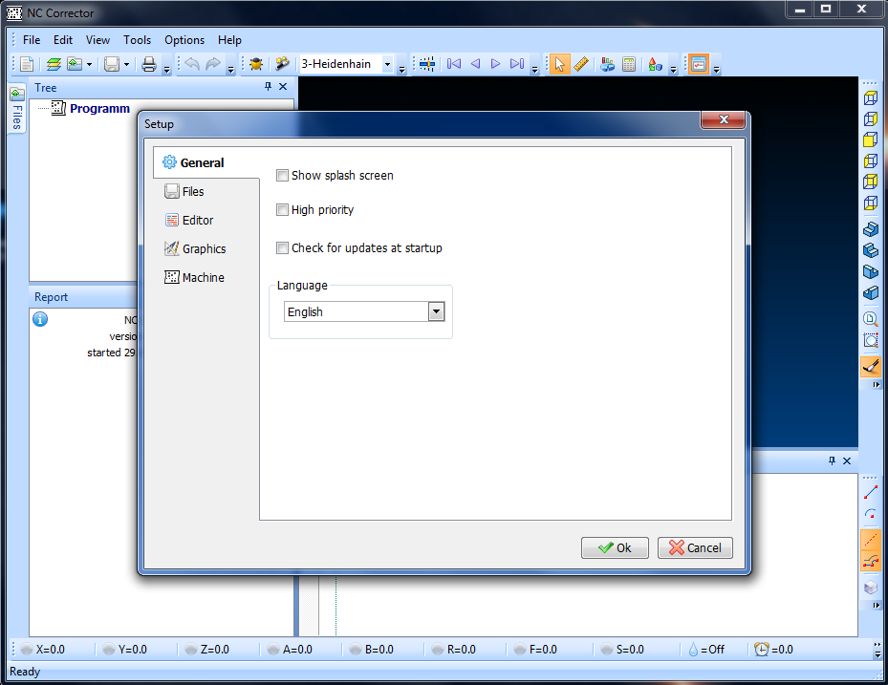This screenshot has width=888, height=685.
Task: Click the Ok button in Setup dialog
Action: pyautogui.click(x=615, y=547)
